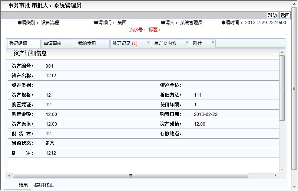Close the 附件 tab with its X icon
The image size is (298, 191).
(x=213, y=42)
